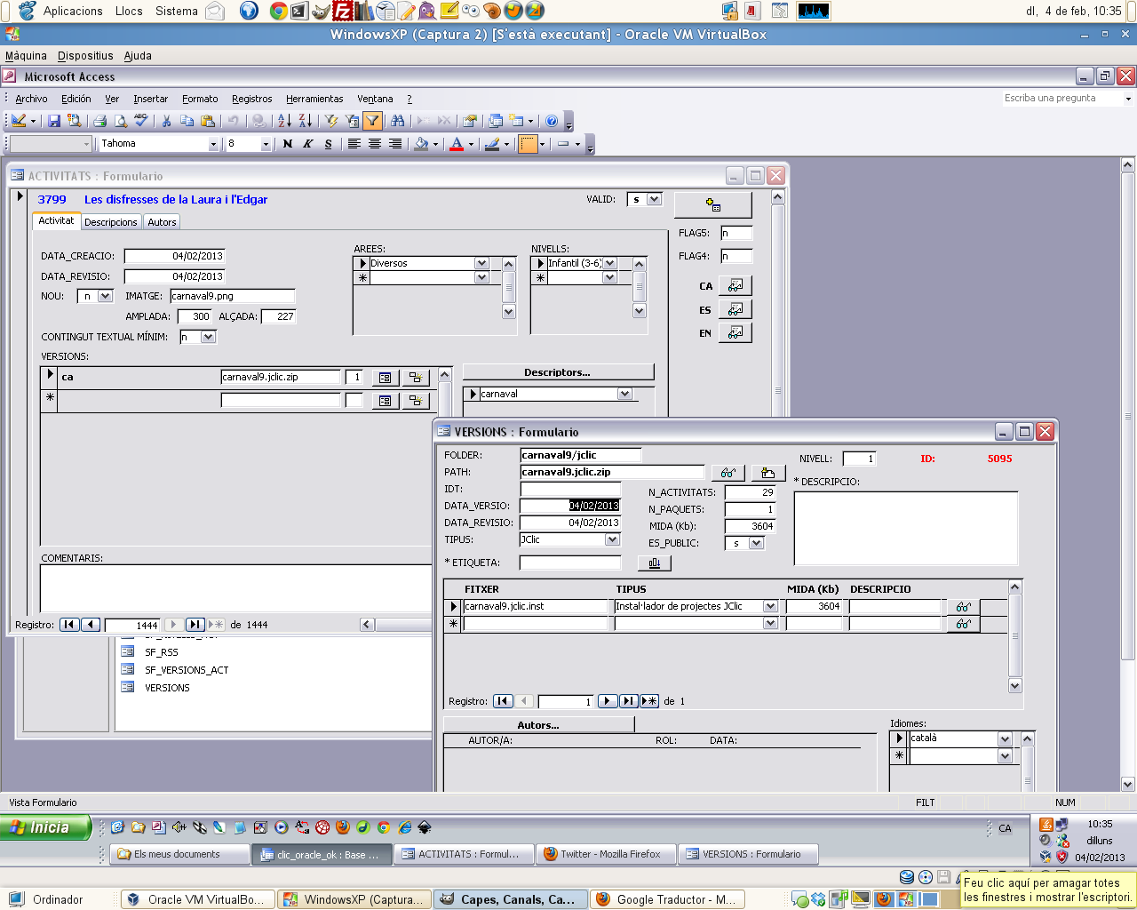Open the TIPUS JClic dropdown
The height and width of the screenshot is (910, 1137).
(612, 540)
